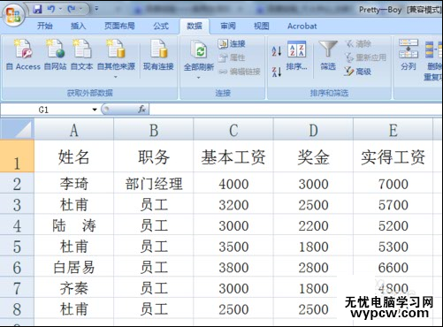443x327 pixels.
Task: Click into the formula bar
Action: coord(295,110)
